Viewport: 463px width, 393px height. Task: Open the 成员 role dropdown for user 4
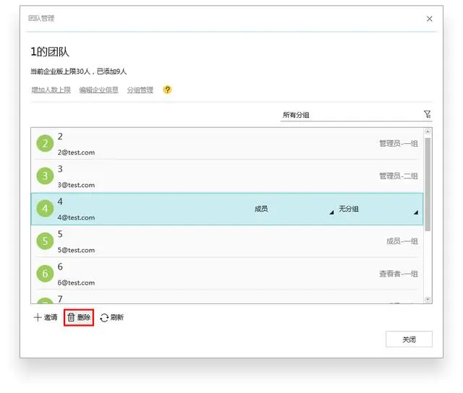[294, 209]
